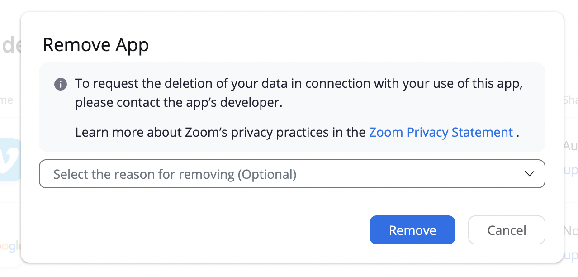Click the "Au" text on Vimeo row

[x=570, y=146]
